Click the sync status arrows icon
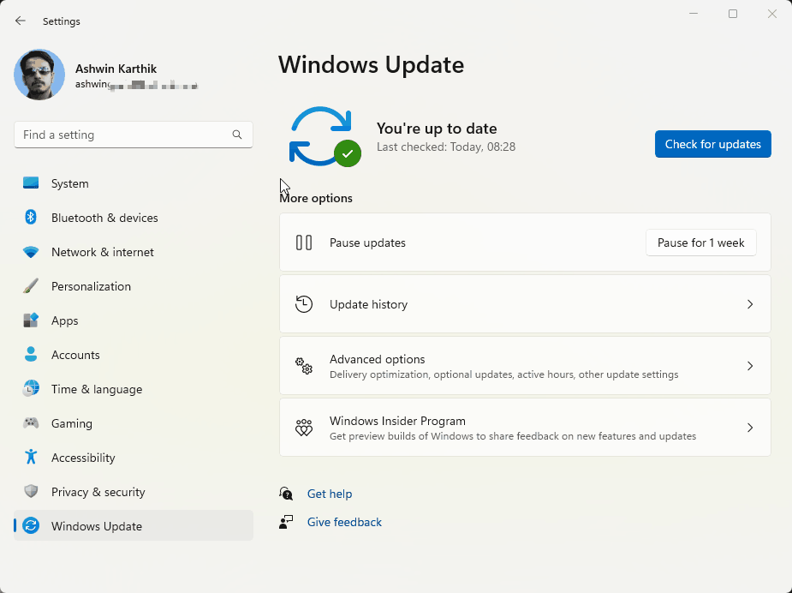The width and height of the screenshot is (792, 593). point(324,137)
